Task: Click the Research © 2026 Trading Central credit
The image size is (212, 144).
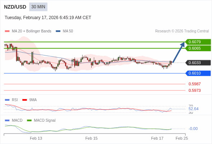Action: pyautogui.click(x=182, y=31)
